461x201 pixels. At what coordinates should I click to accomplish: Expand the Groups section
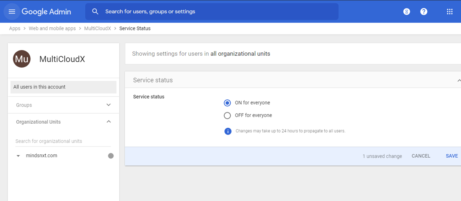109,105
